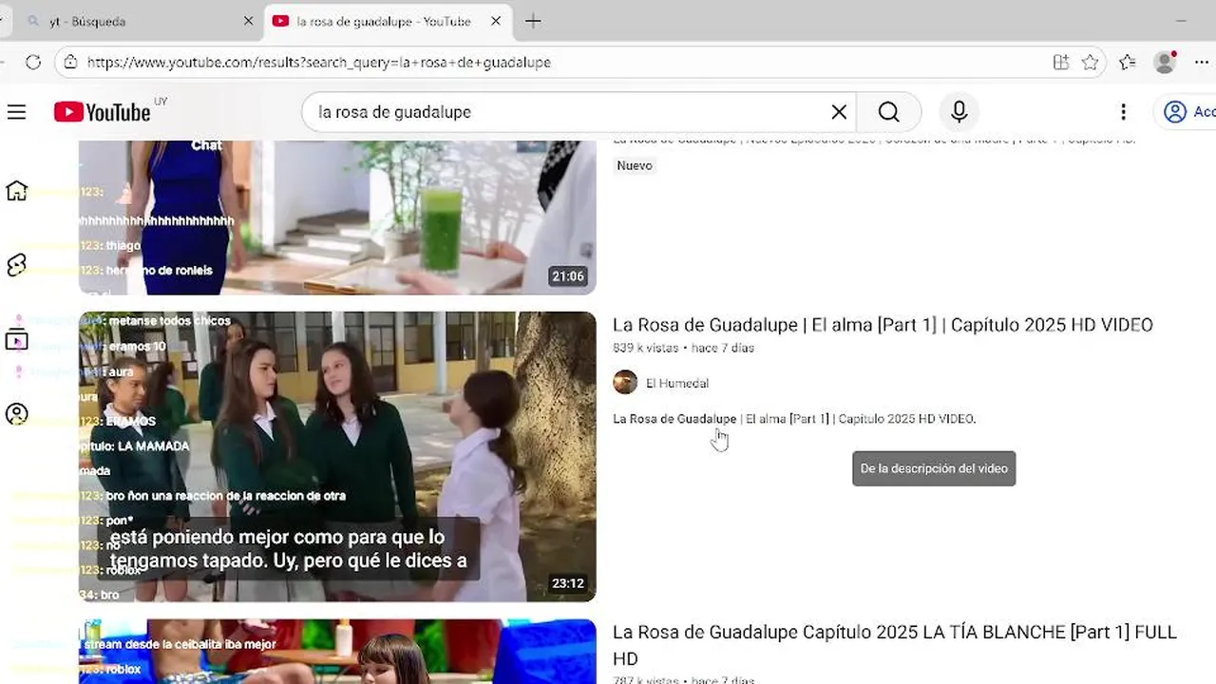
Task: Click the 'Nuevo' badge
Action: pyautogui.click(x=635, y=165)
